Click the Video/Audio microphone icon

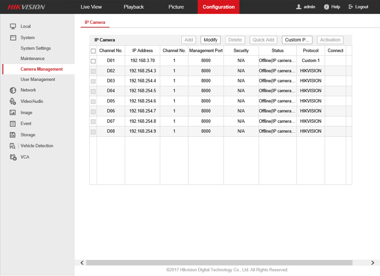[x=13, y=101]
